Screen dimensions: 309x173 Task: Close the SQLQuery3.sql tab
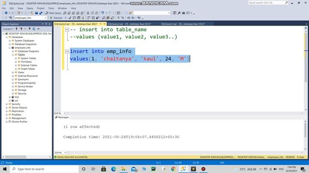(104, 24)
